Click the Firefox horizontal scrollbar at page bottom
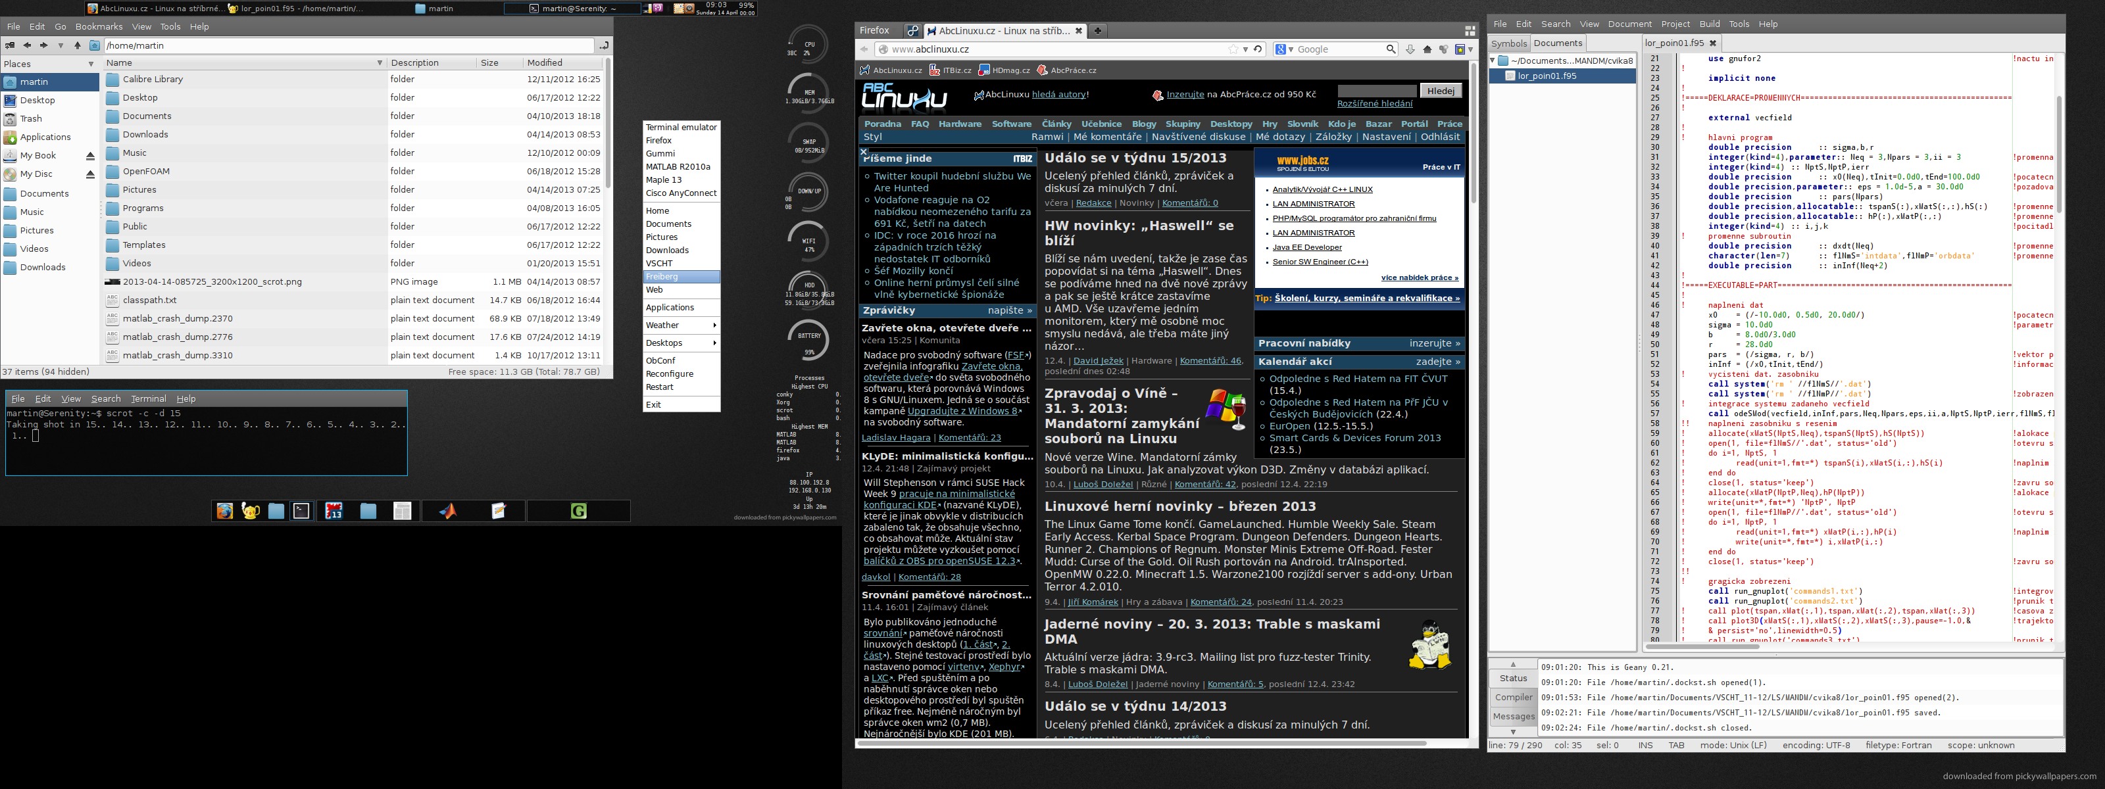This screenshot has width=2105, height=789. coord(1143,743)
